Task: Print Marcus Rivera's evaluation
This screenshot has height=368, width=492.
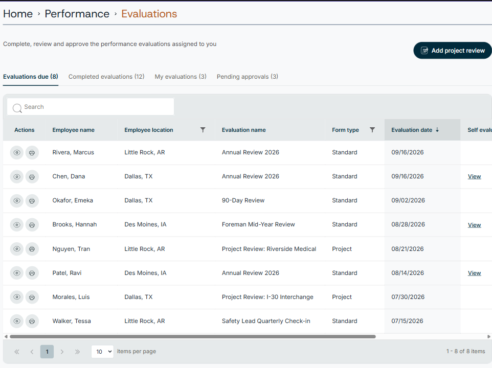Action: tap(32, 153)
